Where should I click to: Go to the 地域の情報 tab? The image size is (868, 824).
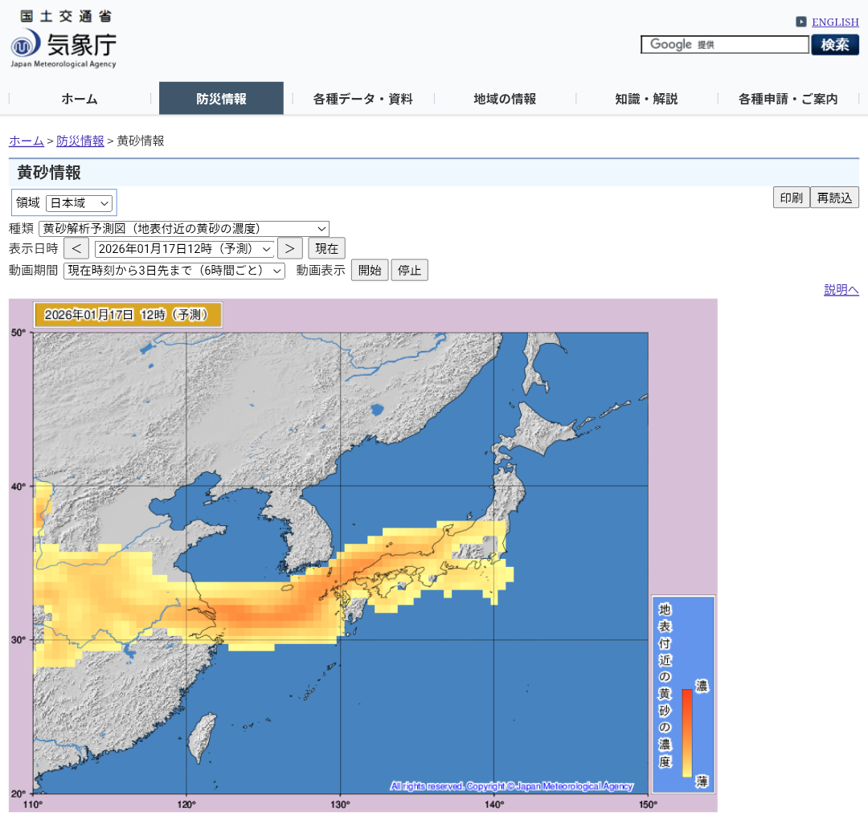tap(505, 99)
